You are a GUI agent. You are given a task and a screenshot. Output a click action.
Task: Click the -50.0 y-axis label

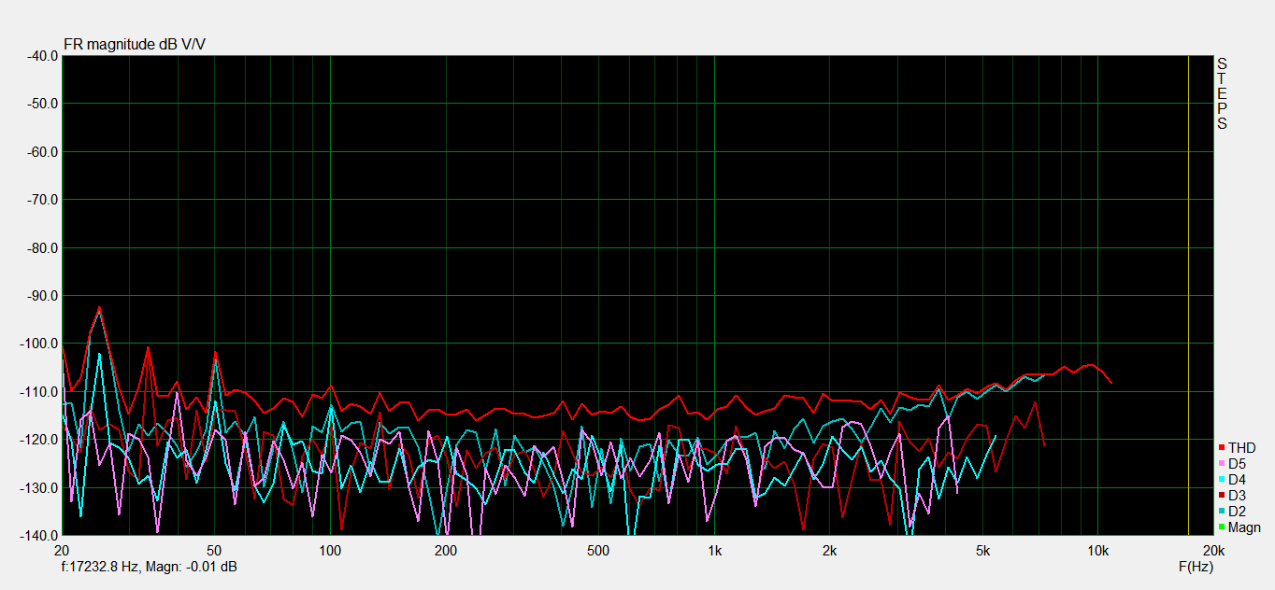(x=41, y=104)
